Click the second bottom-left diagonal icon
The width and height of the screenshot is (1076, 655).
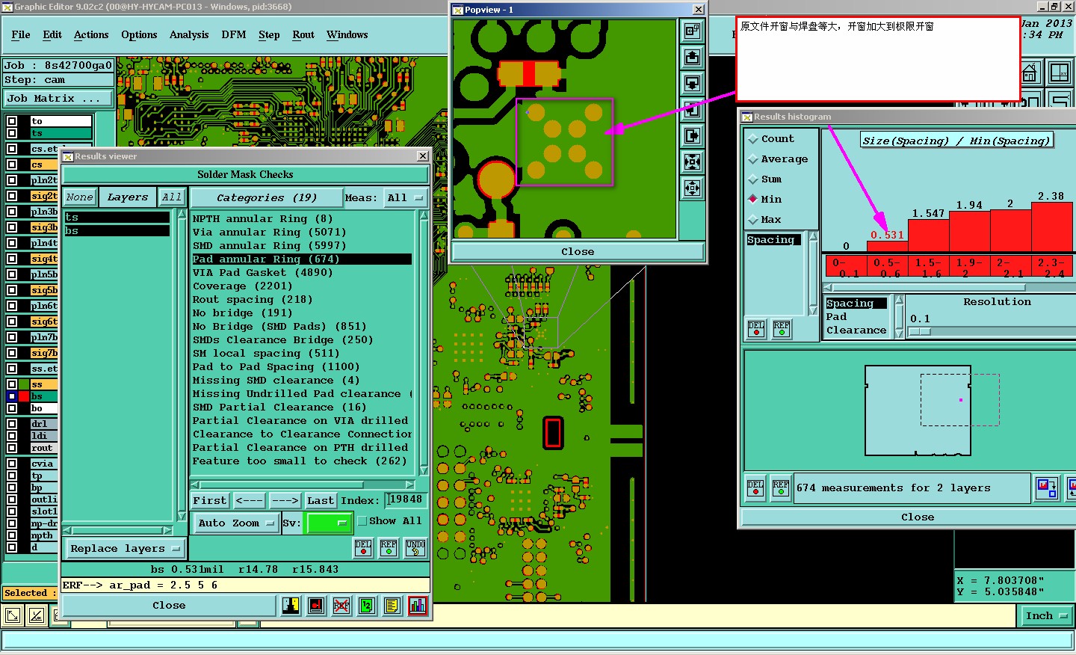pos(37,616)
